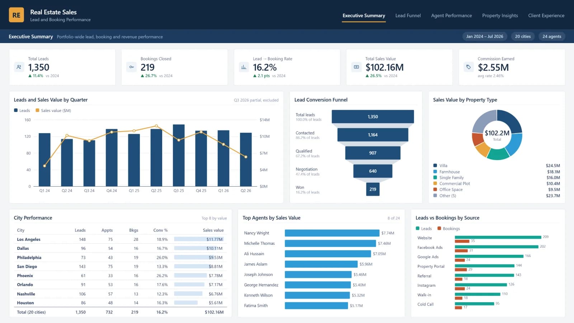
Task: Click the Other (5) legend swatch
Action: coord(435,196)
